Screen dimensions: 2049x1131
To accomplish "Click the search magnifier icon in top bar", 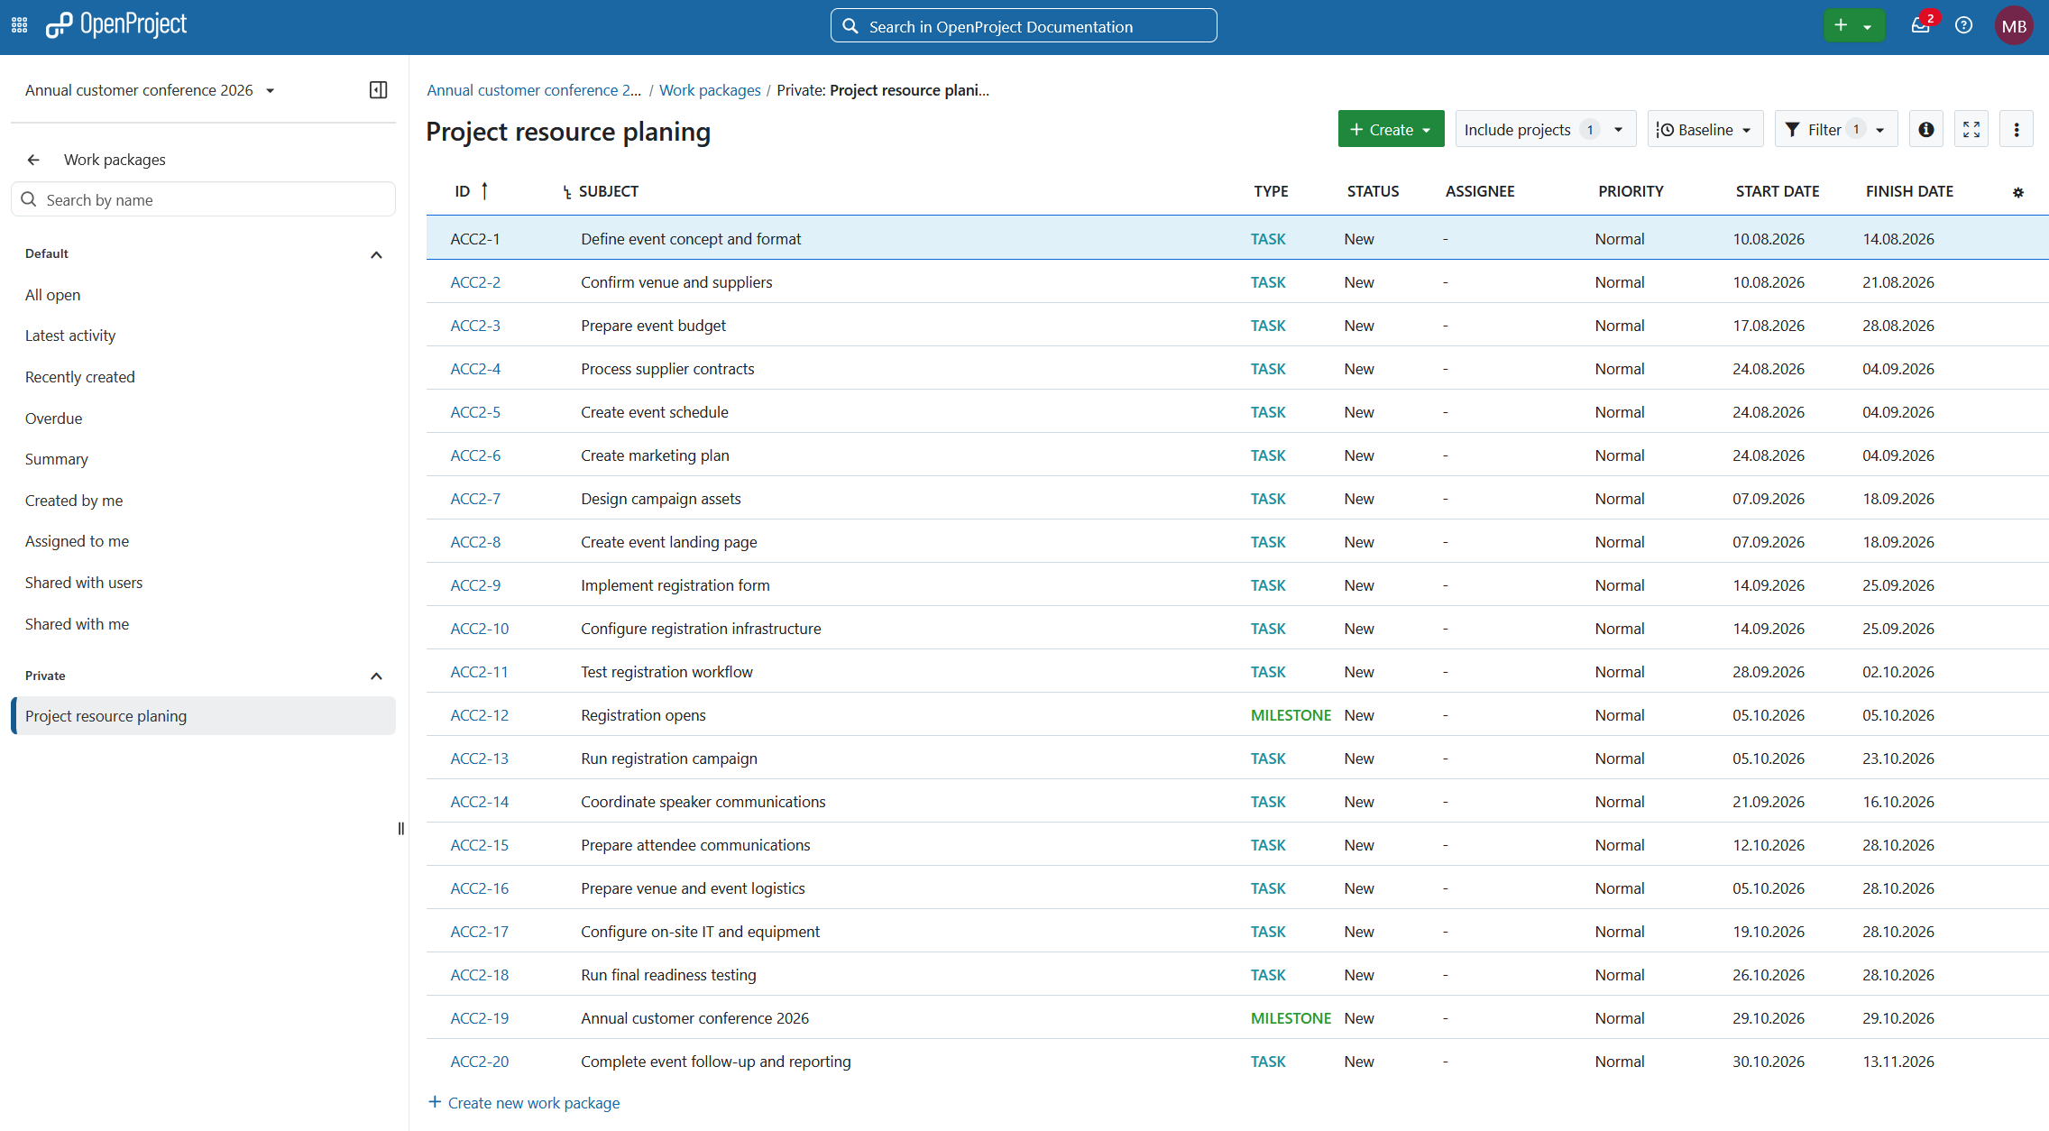I will point(850,26).
